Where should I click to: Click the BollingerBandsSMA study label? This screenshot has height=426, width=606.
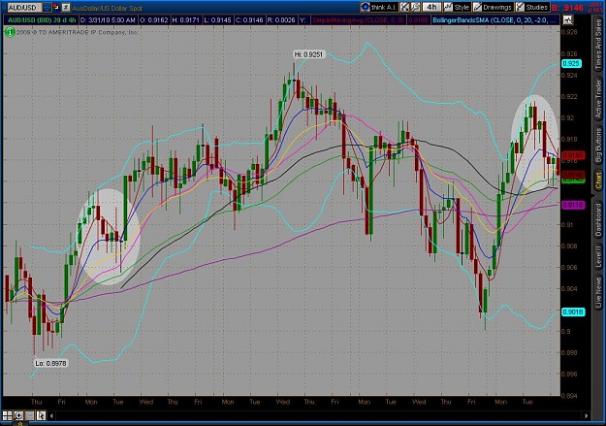494,19
